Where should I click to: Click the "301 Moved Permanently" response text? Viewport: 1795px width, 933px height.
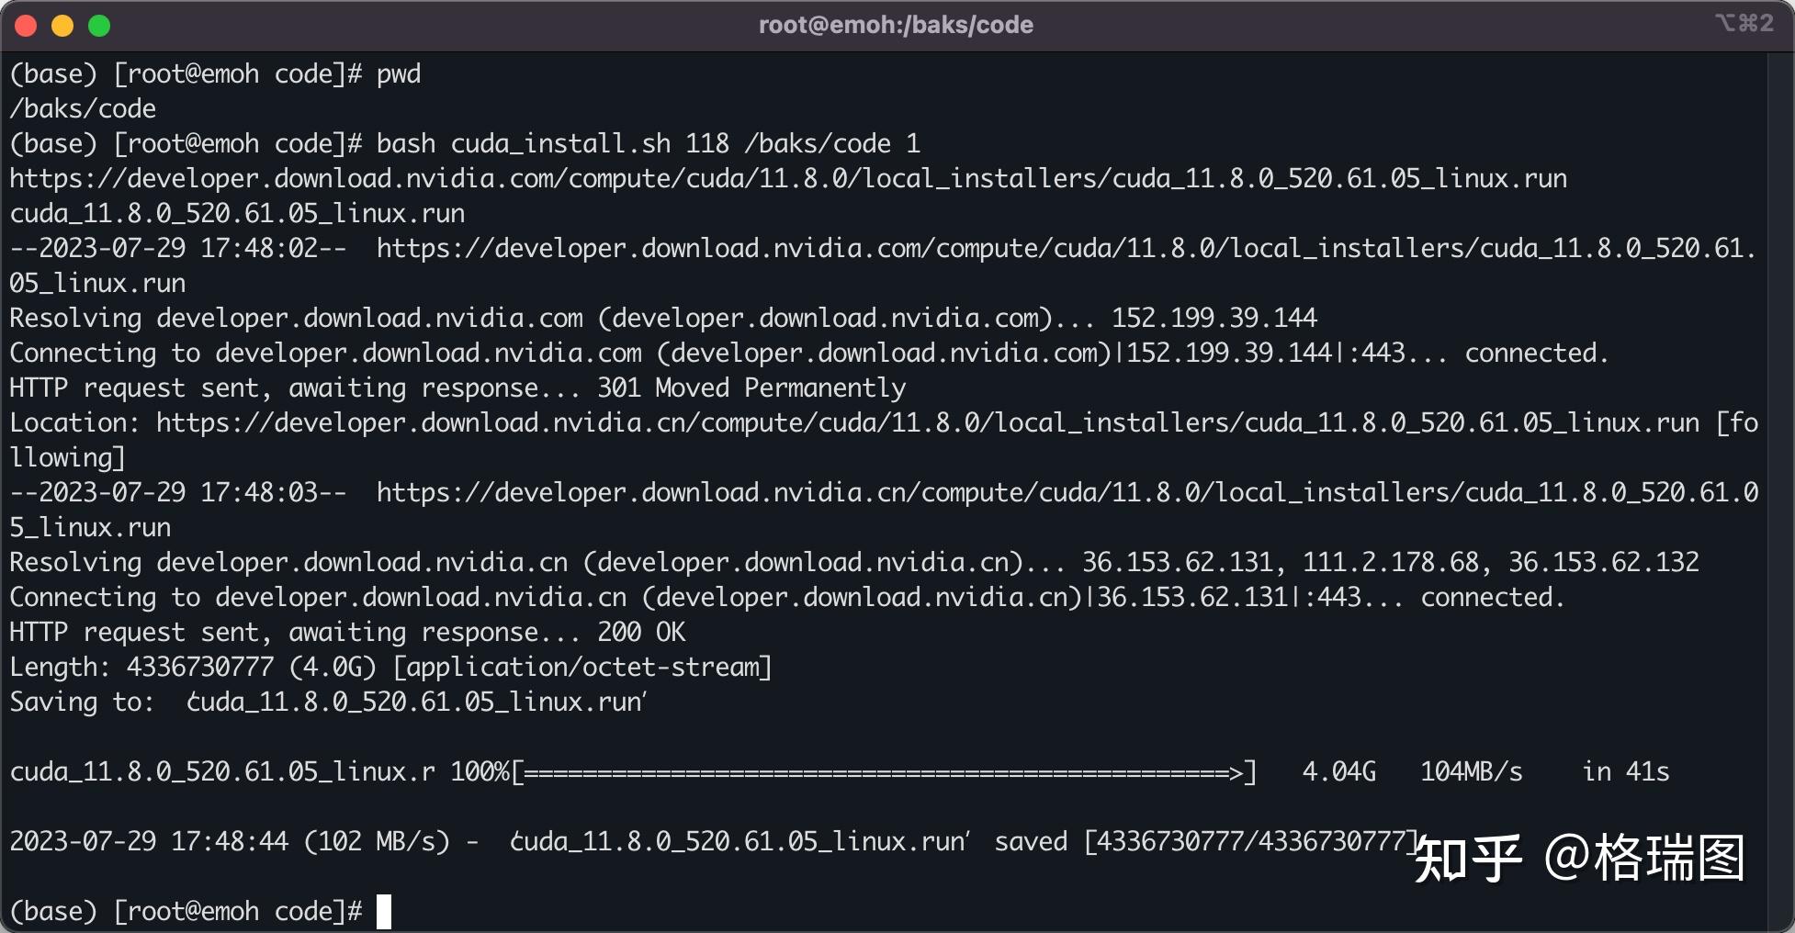[x=751, y=388]
